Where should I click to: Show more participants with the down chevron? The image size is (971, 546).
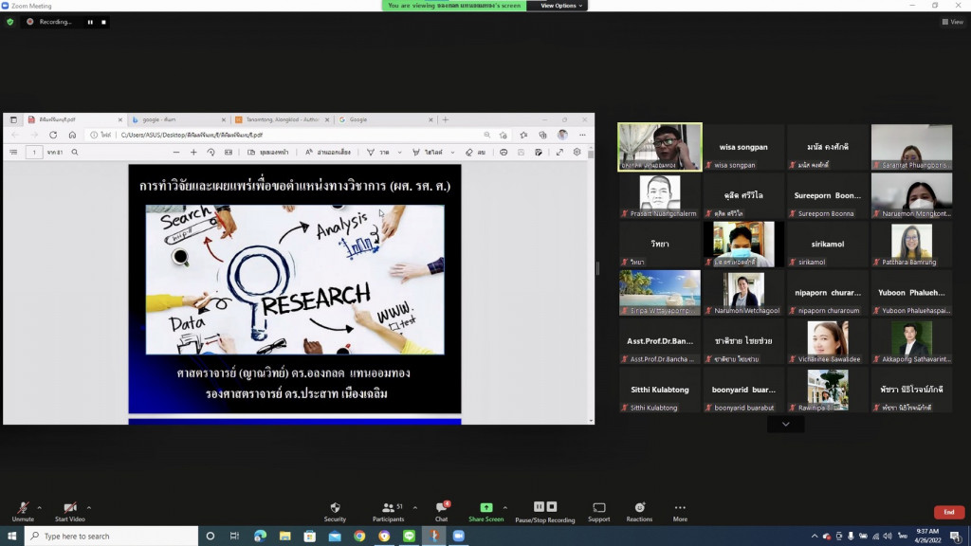(x=785, y=425)
